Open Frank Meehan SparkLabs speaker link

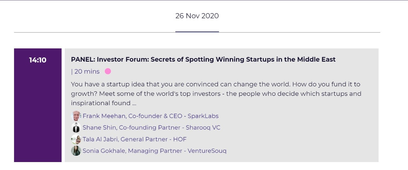point(150,116)
